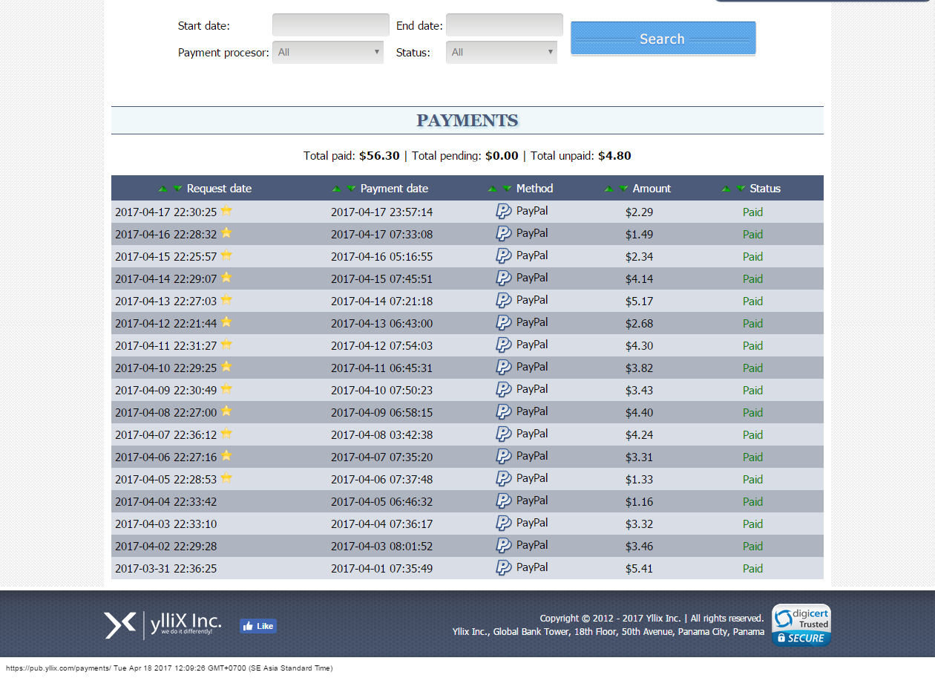The height and width of the screenshot is (678, 935).
Task: Click star icon beside 2017-04-14 22:29:07
Action: pyautogui.click(x=226, y=277)
